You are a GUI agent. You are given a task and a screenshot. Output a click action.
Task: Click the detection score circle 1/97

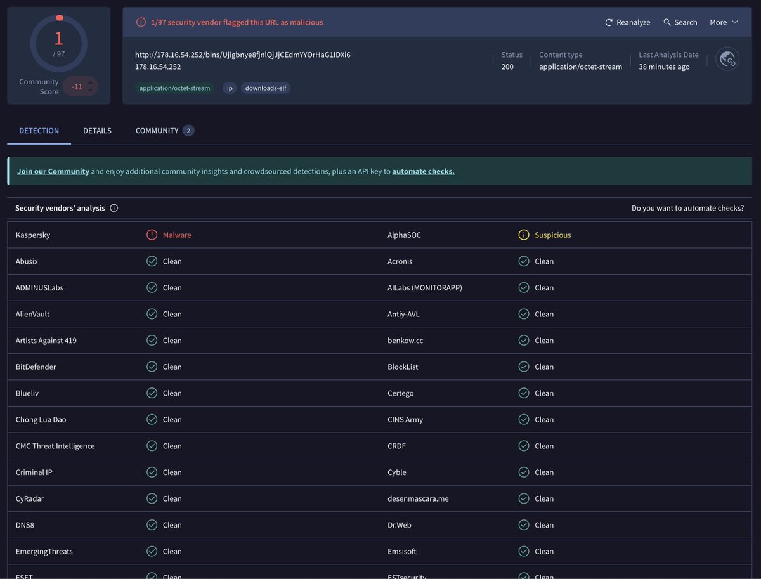[x=59, y=43]
